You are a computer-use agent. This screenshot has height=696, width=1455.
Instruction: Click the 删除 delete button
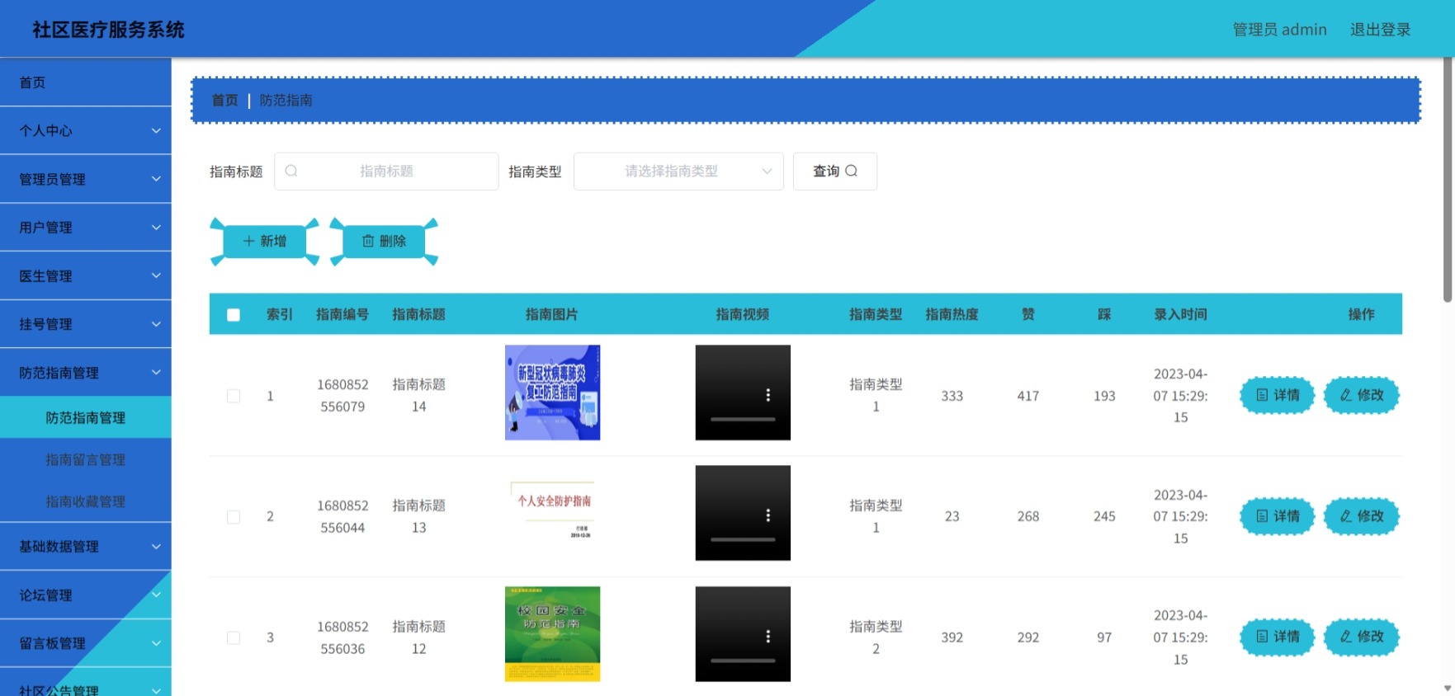385,241
